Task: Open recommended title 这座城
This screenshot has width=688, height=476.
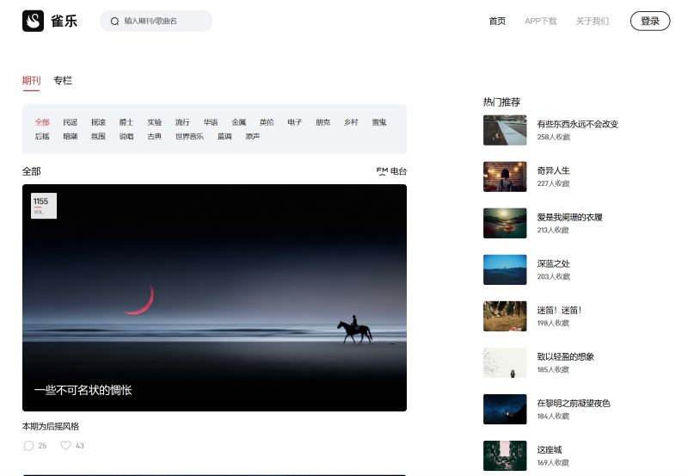Action: click(550, 450)
